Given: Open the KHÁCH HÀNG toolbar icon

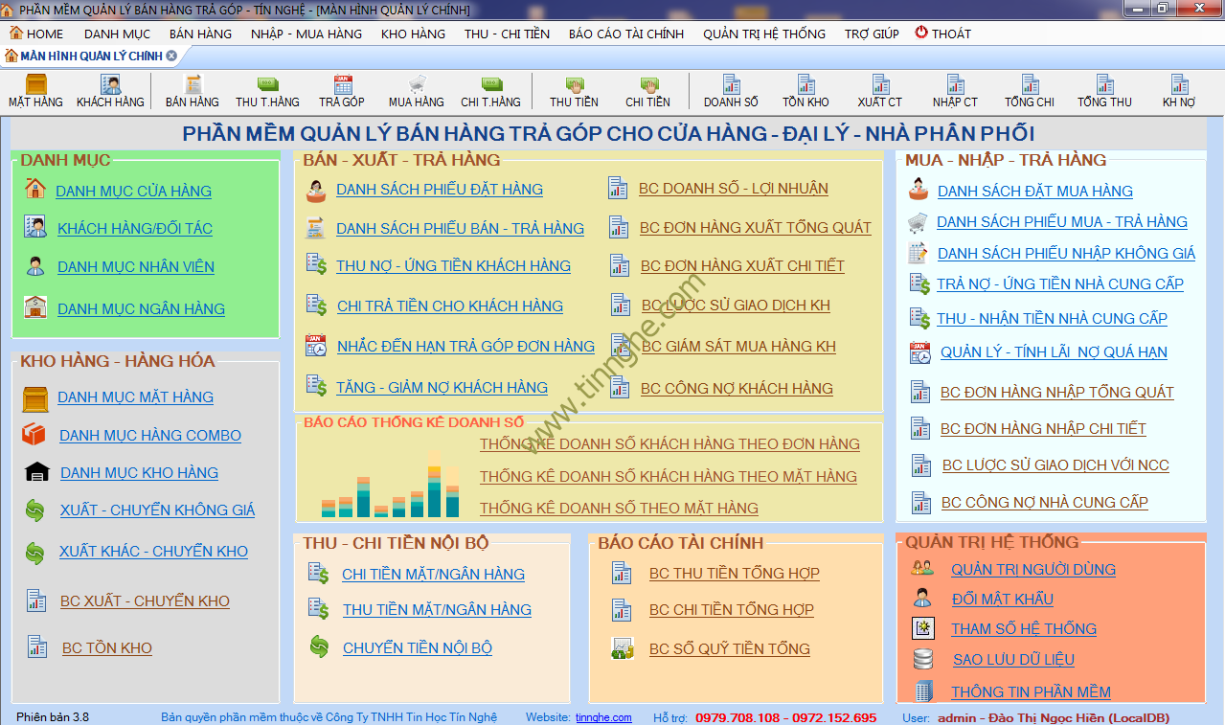Looking at the screenshot, I should click(110, 85).
